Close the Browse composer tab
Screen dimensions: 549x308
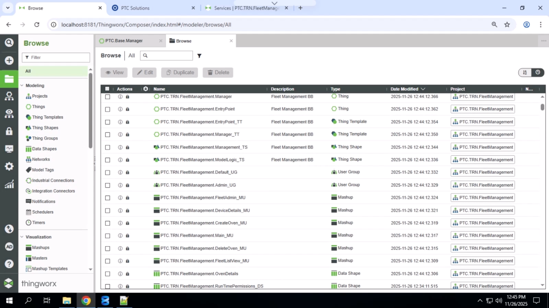(231, 41)
